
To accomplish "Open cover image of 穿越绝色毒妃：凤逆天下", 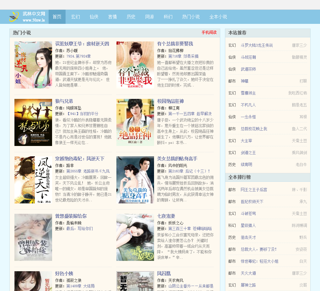I will [x=33, y=180].
